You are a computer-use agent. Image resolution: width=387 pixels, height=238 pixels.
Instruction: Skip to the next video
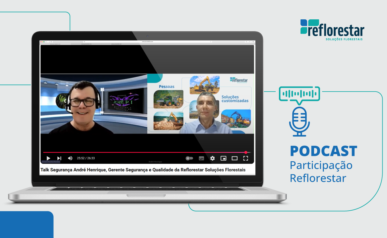[x=59, y=158]
